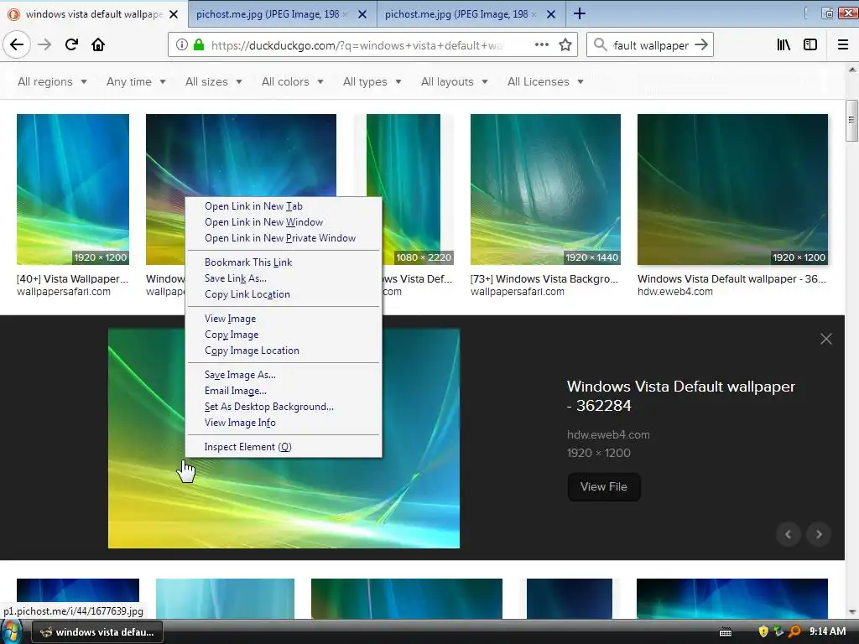
Task: Expand the All layouts filter
Action: coord(454,81)
